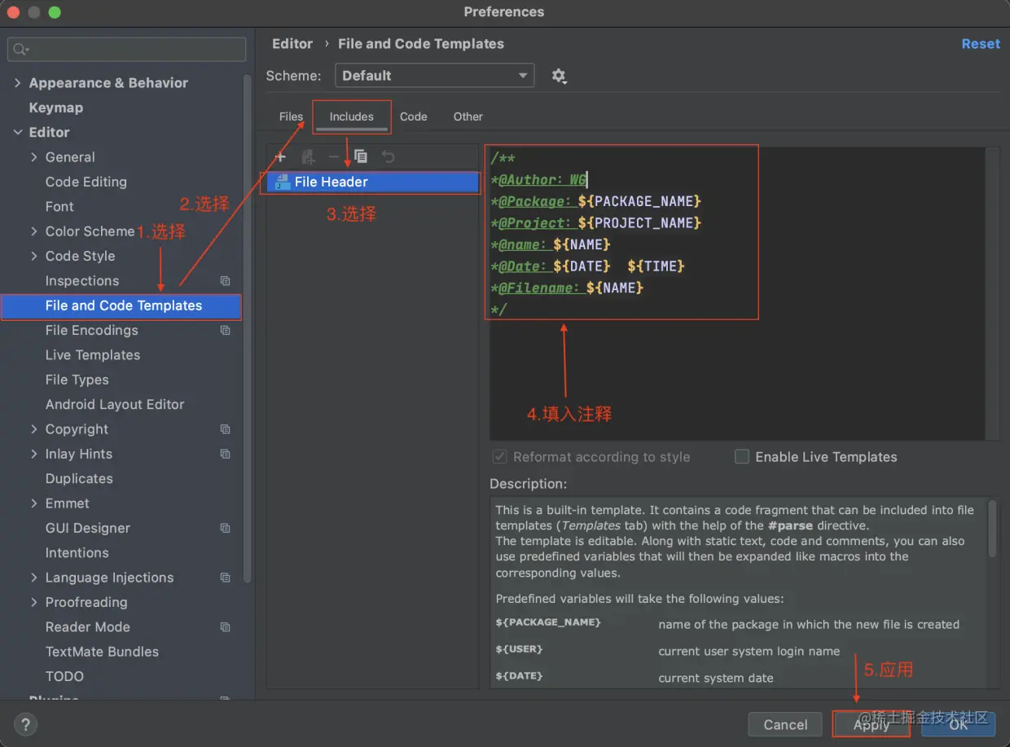1010x747 pixels.
Task: Open the scheme gear settings icon
Action: click(x=559, y=76)
